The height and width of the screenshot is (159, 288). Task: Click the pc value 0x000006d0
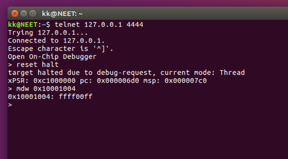(x=118, y=81)
